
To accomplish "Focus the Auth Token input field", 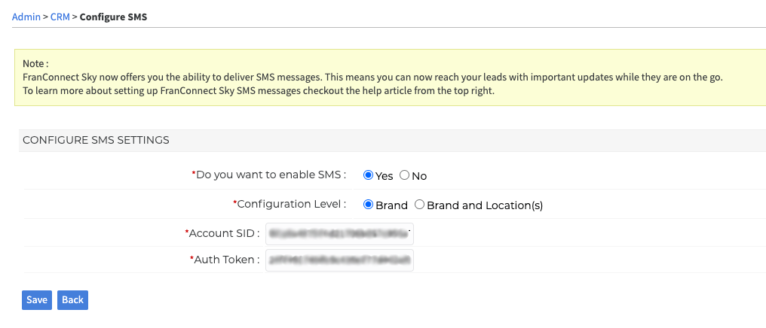I will 339,260.
